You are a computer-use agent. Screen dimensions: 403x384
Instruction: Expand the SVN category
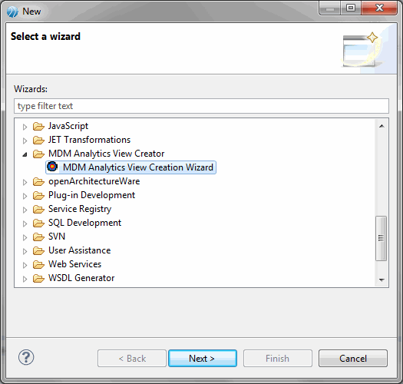pos(25,237)
